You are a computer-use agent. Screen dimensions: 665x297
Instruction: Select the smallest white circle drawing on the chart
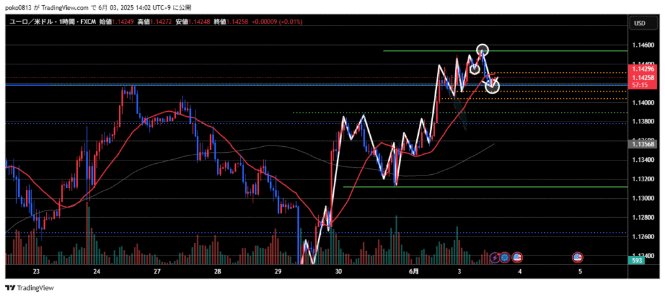pyautogui.click(x=475, y=68)
